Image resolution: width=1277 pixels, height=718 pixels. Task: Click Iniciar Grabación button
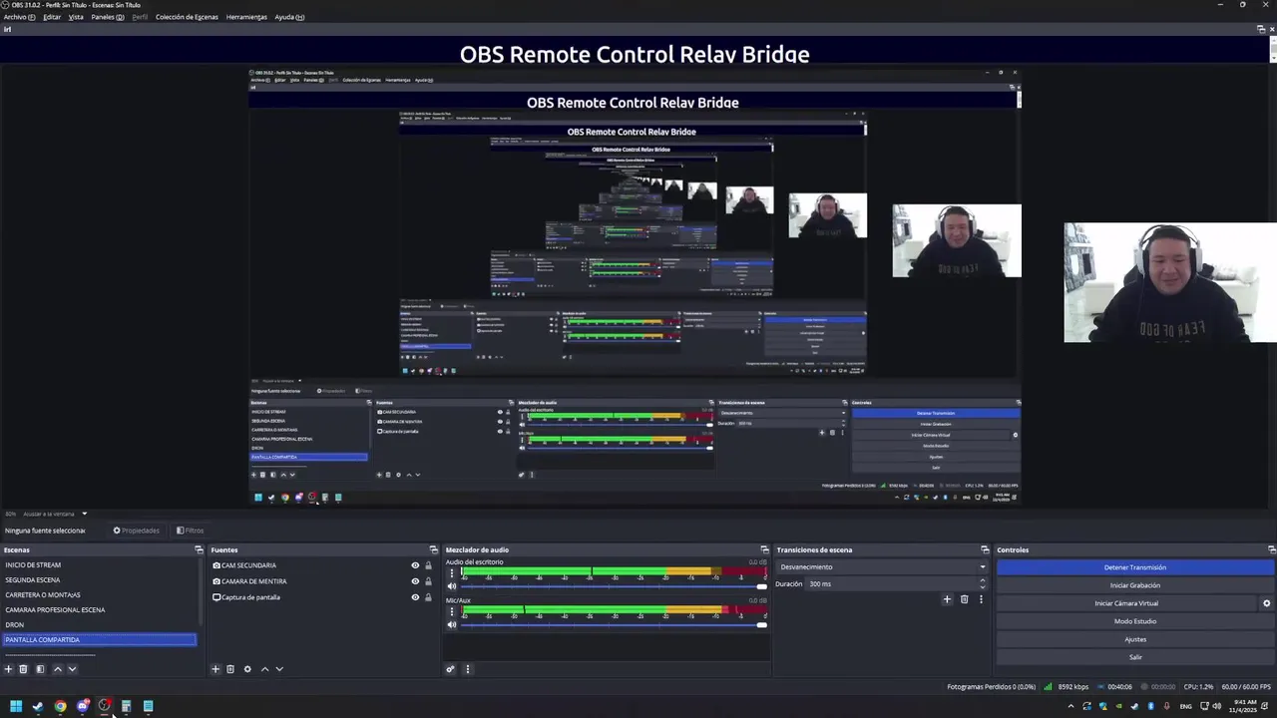pos(1135,585)
